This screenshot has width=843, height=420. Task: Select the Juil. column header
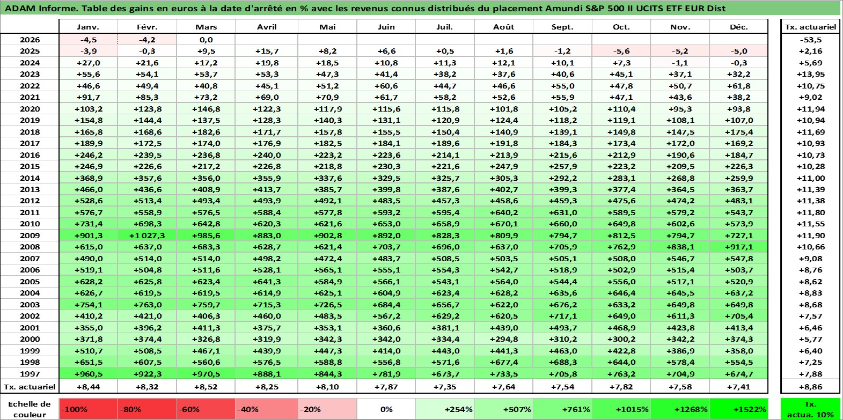coord(445,27)
